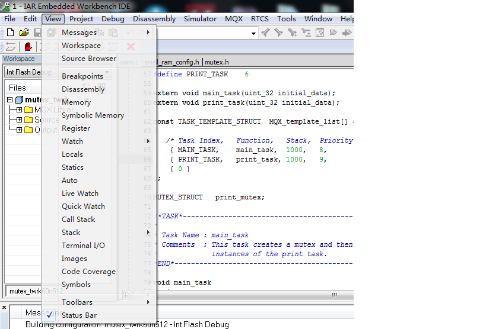This screenshot has height=329, width=486.
Task: Select the Output folder icon
Action: [x=28, y=129]
